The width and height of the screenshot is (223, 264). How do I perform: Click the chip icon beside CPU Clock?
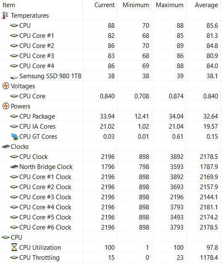tap(14, 157)
